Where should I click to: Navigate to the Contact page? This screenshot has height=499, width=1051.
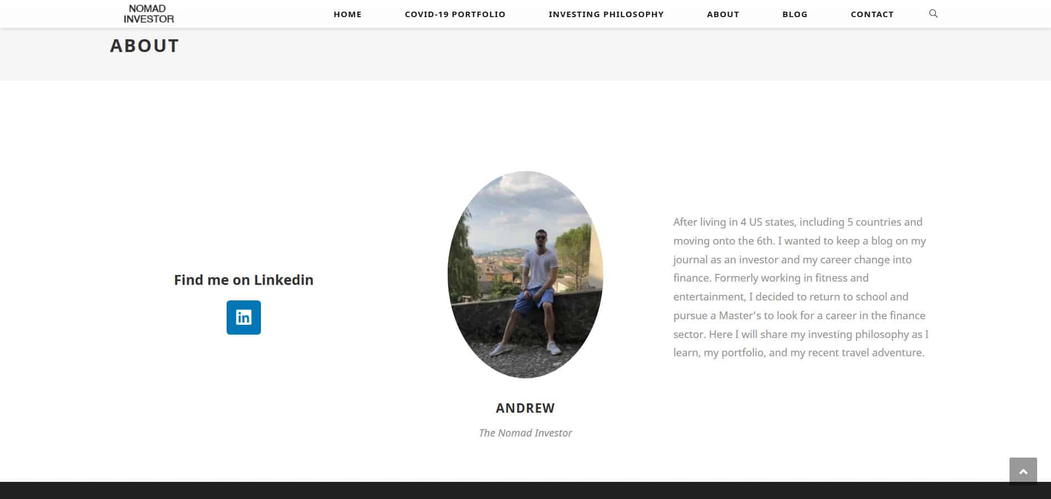pyautogui.click(x=872, y=14)
